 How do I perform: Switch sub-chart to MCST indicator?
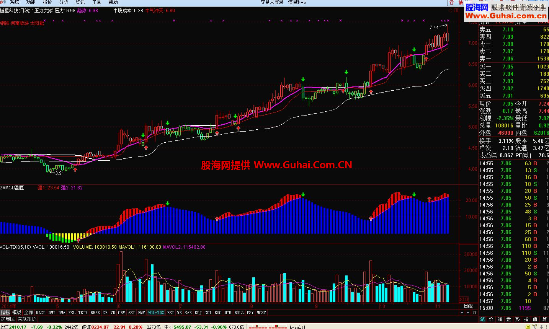point(261,313)
